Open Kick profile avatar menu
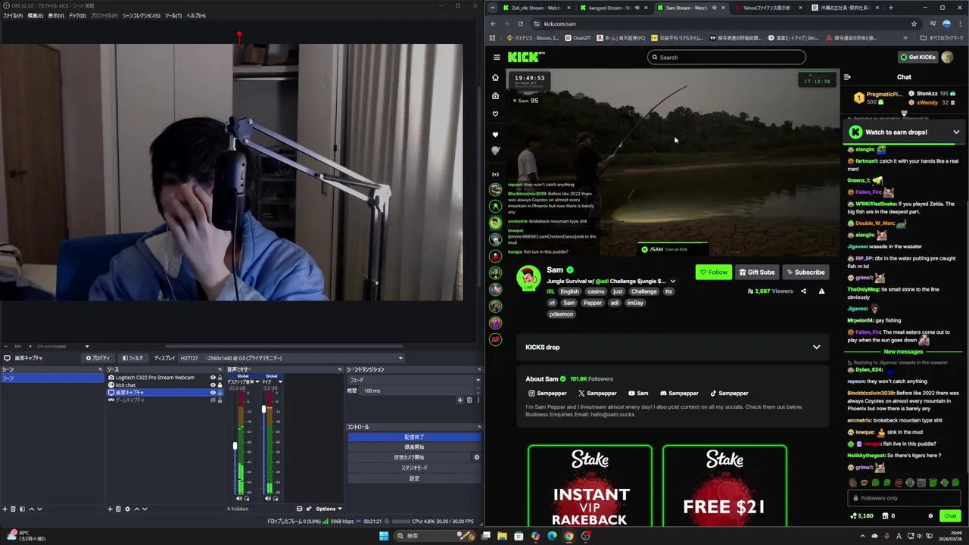 point(947,57)
